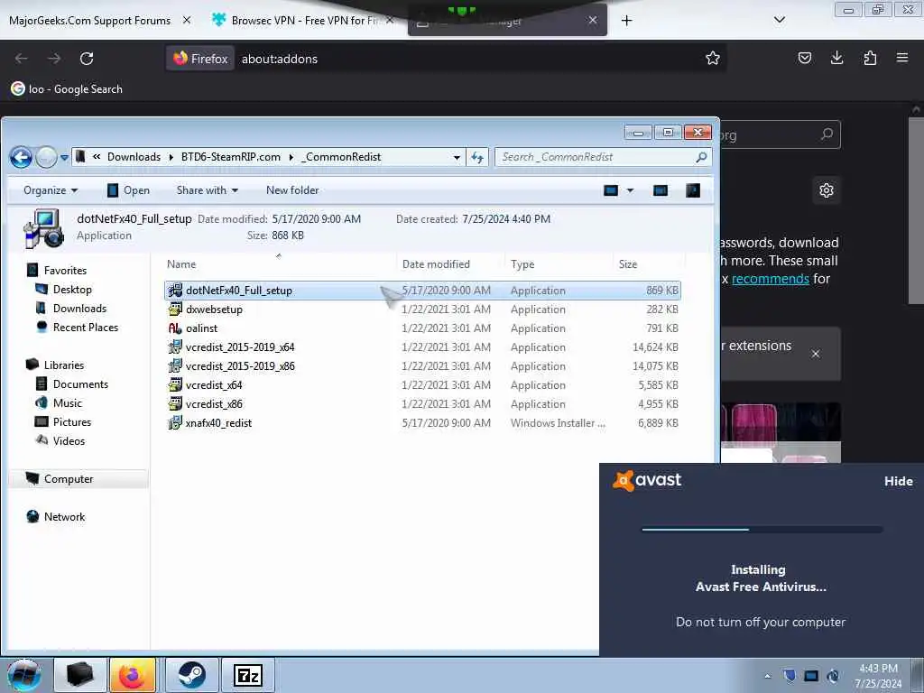
Task: Toggle the preview pane icon
Action: click(661, 190)
